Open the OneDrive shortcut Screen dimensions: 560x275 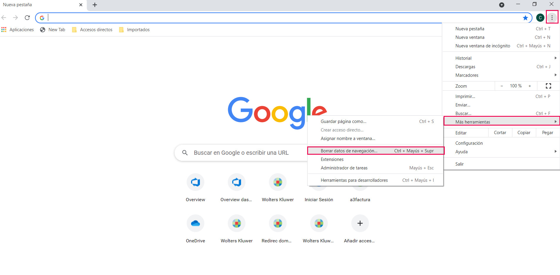click(x=195, y=229)
